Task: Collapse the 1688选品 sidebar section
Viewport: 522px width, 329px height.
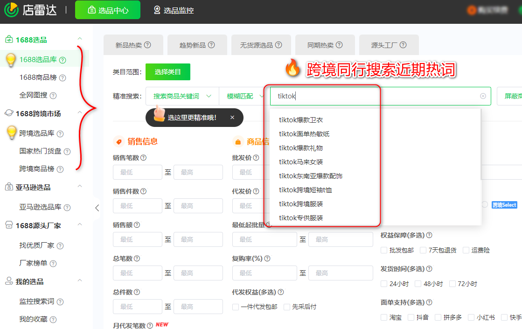Action: 80,39
